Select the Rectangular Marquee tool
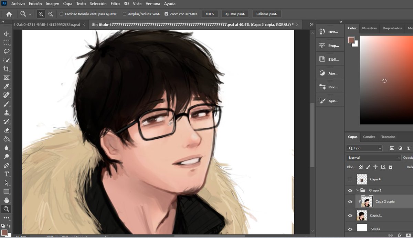This screenshot has height=238, width=413. (x=6, y=42)
